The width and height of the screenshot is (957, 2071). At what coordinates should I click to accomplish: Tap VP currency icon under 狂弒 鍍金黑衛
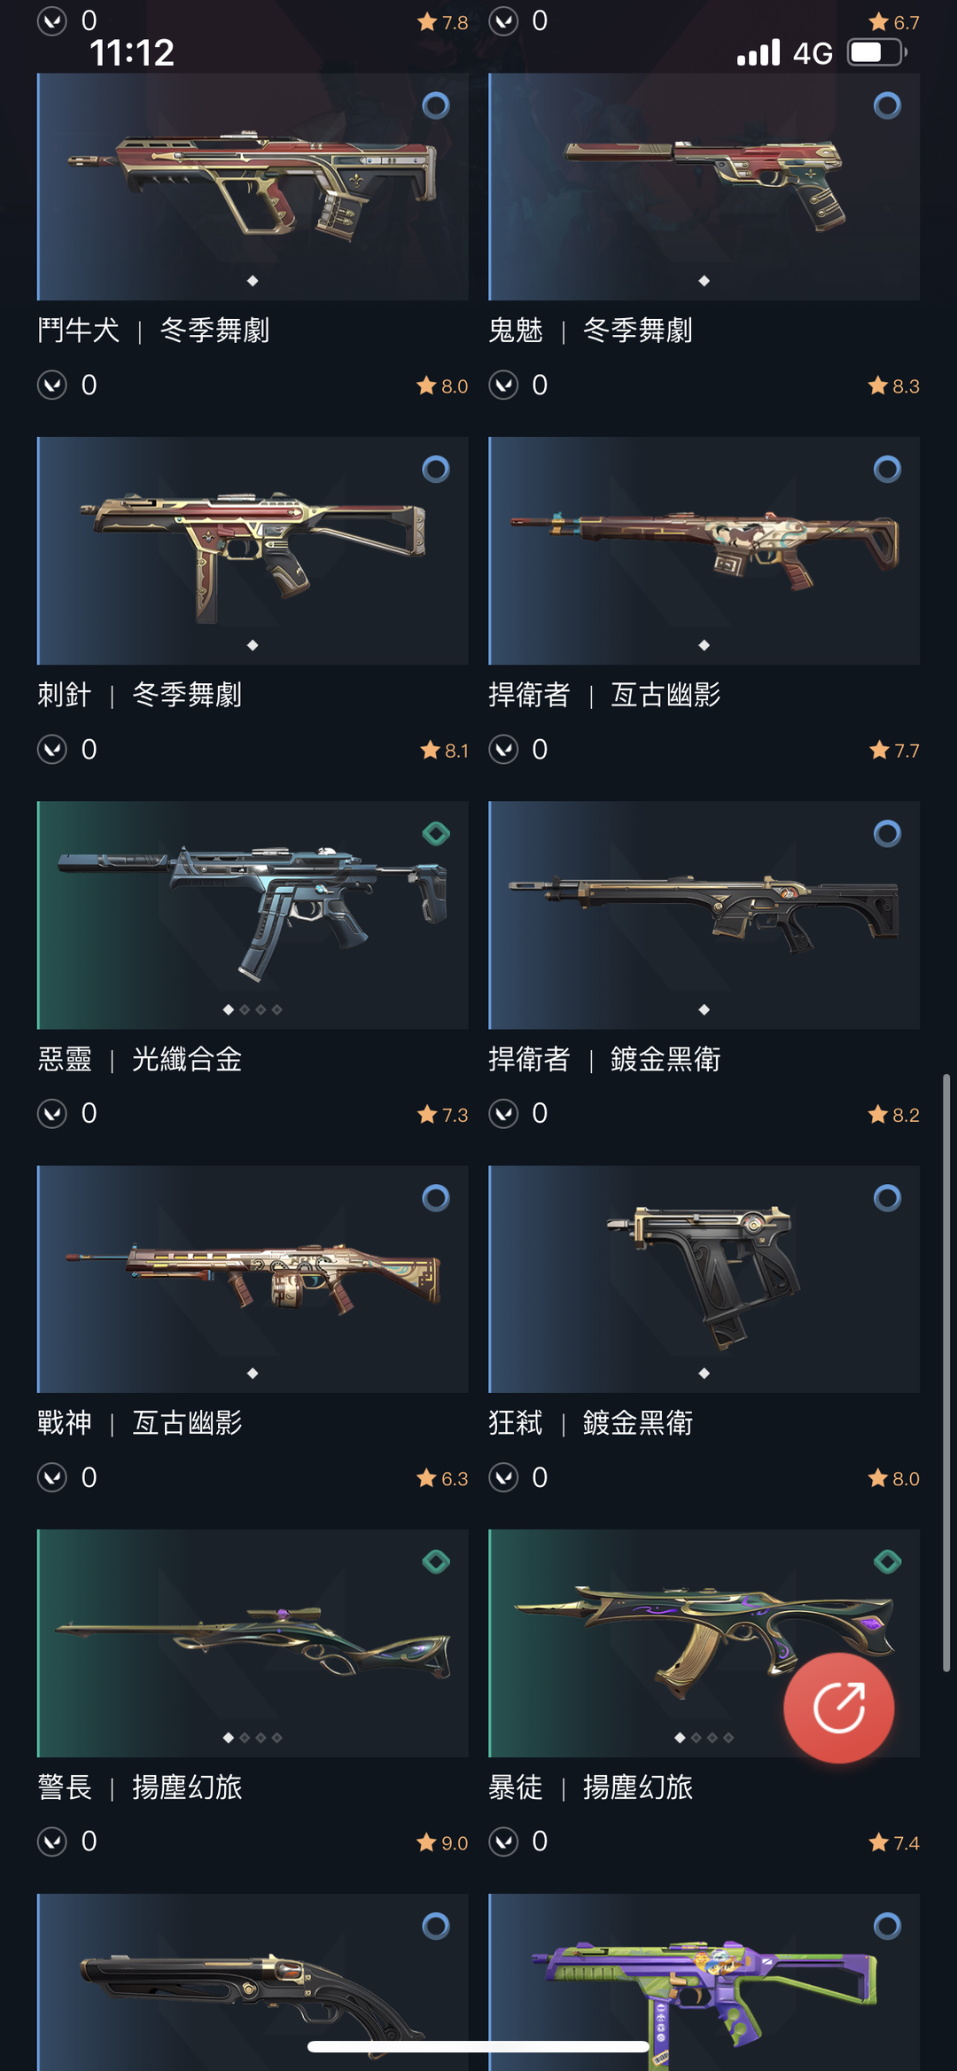[503, 1477]
